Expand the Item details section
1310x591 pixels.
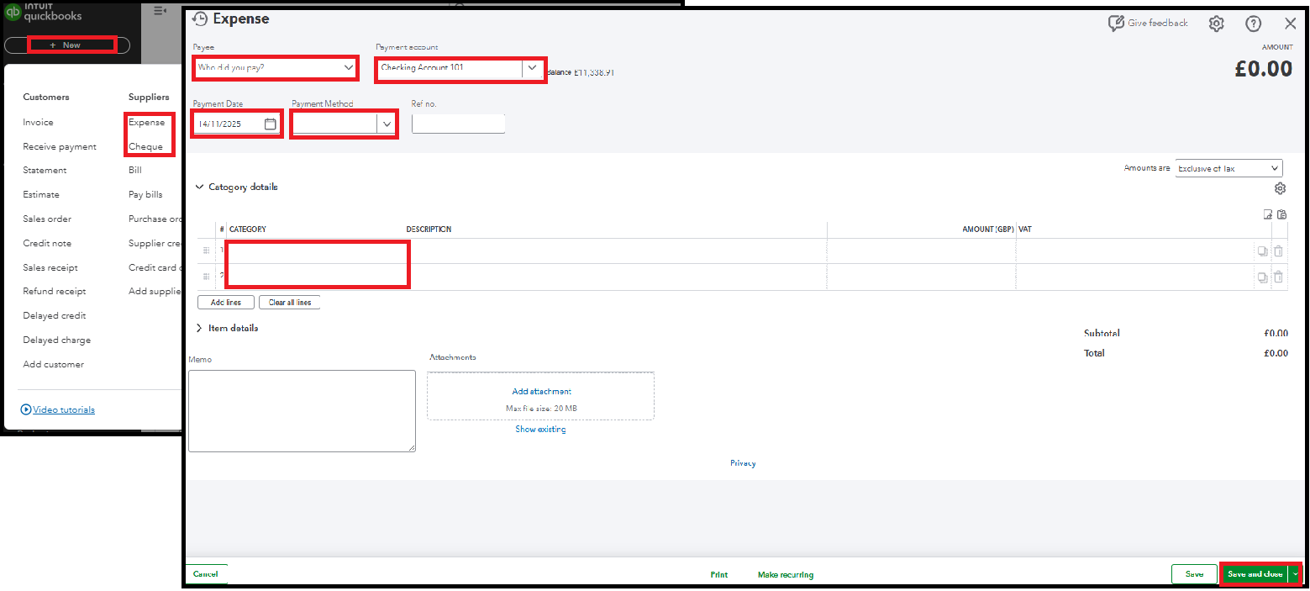point(200,328)
